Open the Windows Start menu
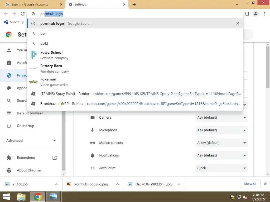270x202 pixels. point(6,197)
